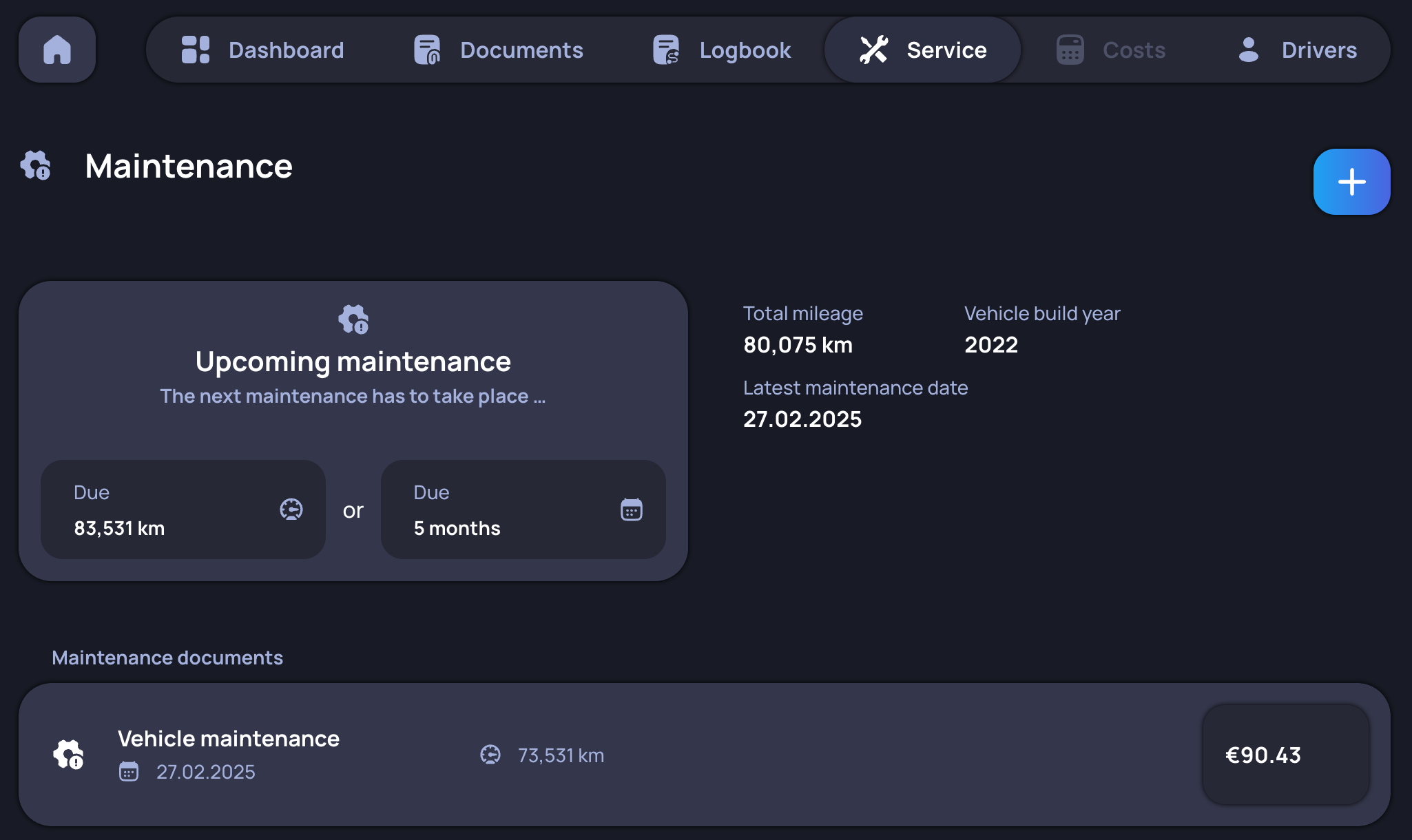Screen dimensions: 1412x840
Task: Click the Costs tab
Action: 1110,50
